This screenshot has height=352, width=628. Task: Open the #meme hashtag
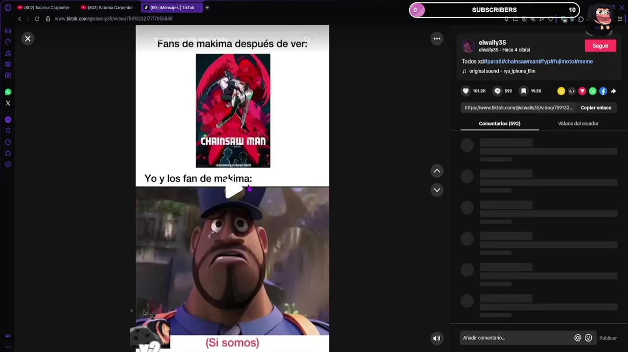[x=583, y=62]
